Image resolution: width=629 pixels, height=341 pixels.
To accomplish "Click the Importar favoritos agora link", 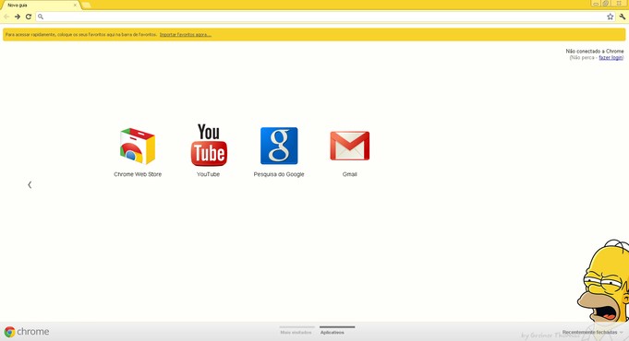I will [x=186, y=35].
